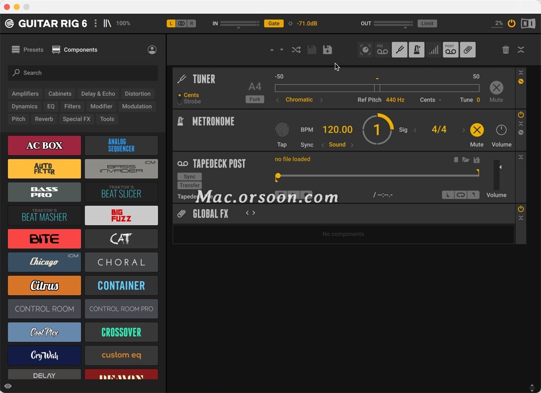Toggle the main power button in header
Screen dimensions: 541x393
click(511, 23)
